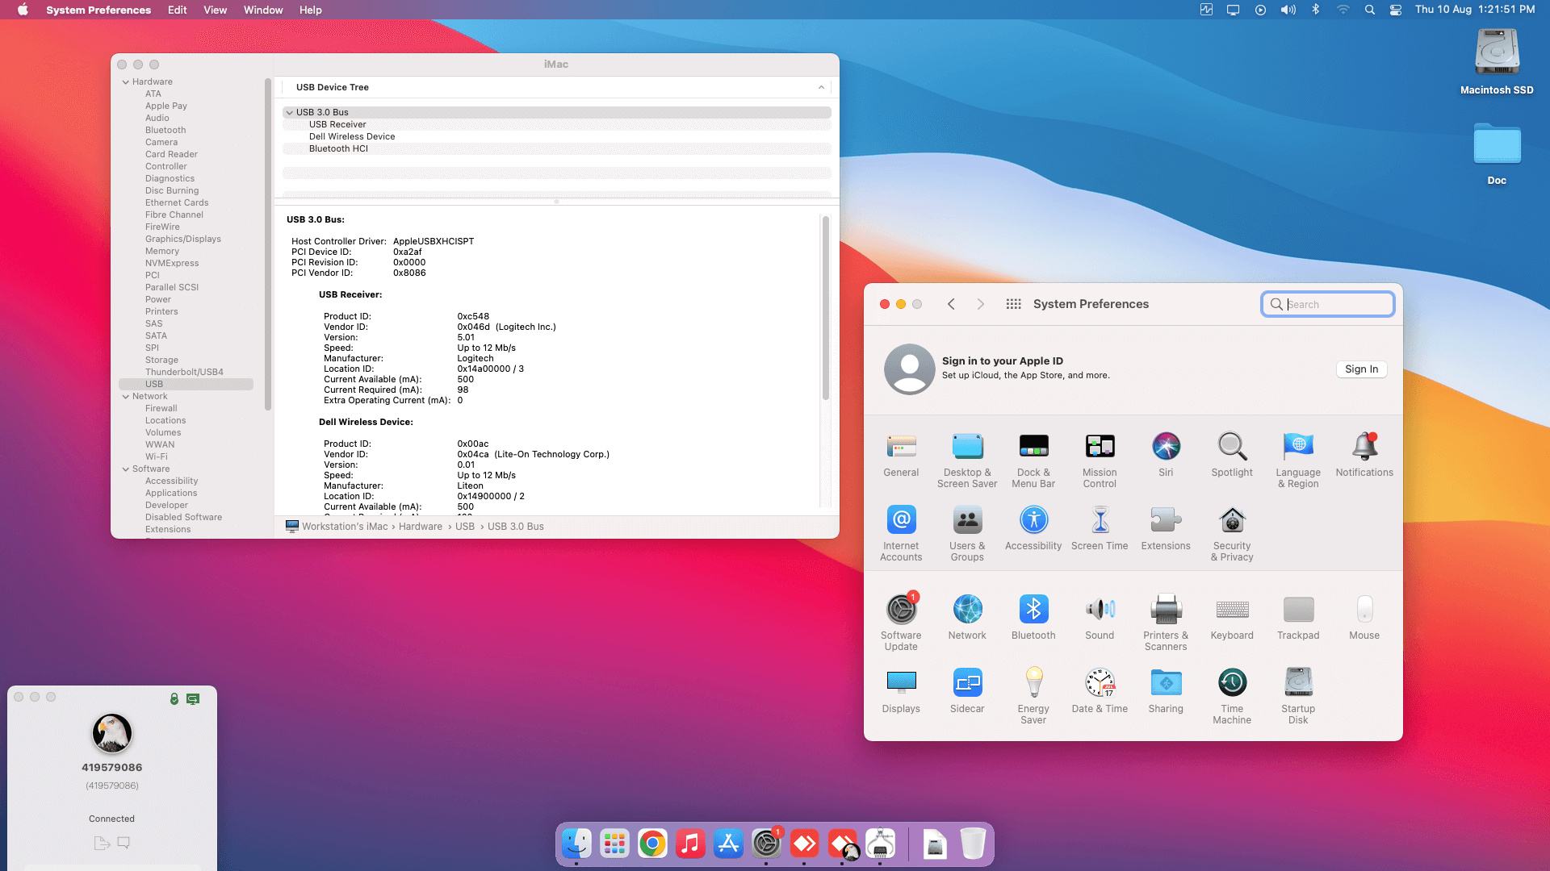1550x871 pixels.
Task: Open Launchpad from the Dock
Action: (614, 844)
